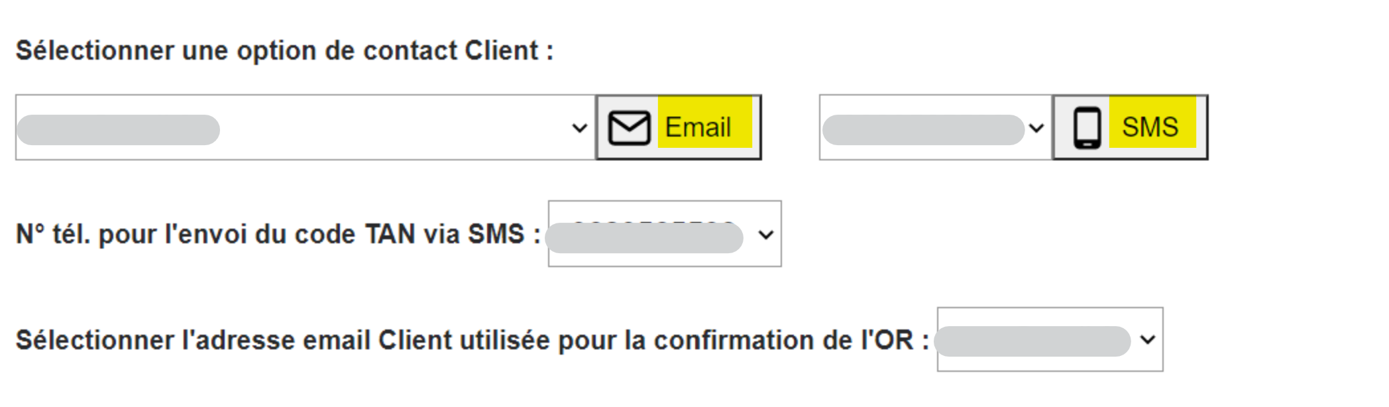Select the wide email address combo box
The width and height of the screenshot is (1389, 407).
[306, 127]
